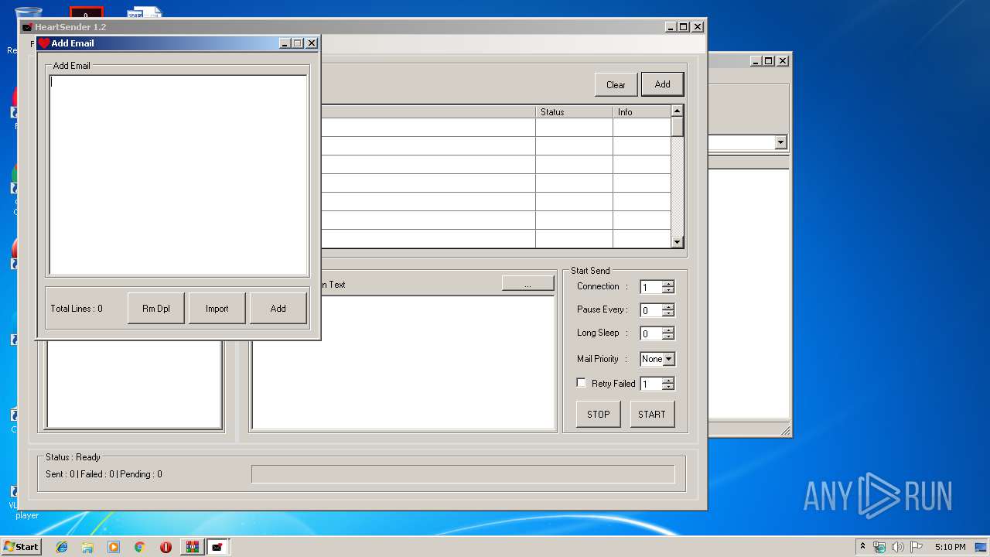Click the Import button in Add Email

click(x=217, y=308)
